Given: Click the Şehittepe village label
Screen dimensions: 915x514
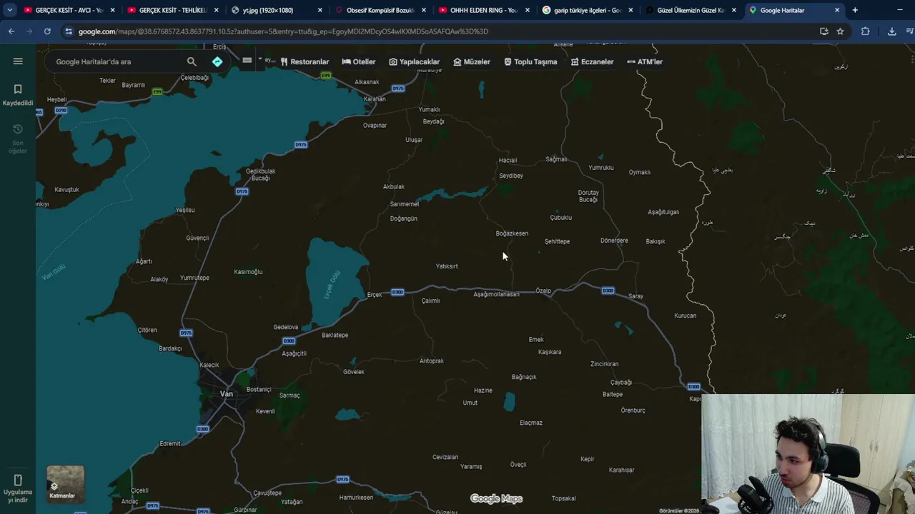Looking at the screenshot, I should click(x=557, y=241).
